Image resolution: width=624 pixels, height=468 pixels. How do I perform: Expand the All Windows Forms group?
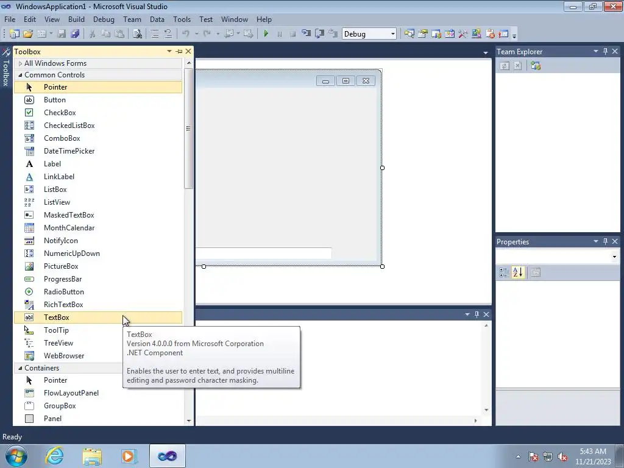20,63
